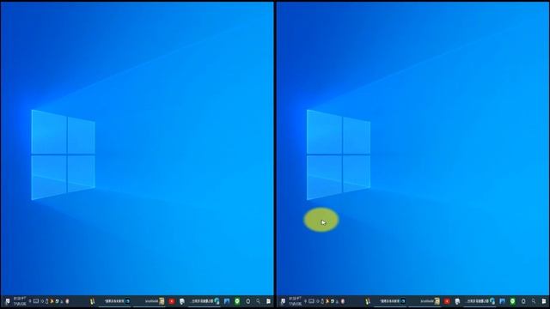This screenshot has height=309, width=550.
Task: Open the green app icon on left taskbar
Action: [x=237, y=301]
